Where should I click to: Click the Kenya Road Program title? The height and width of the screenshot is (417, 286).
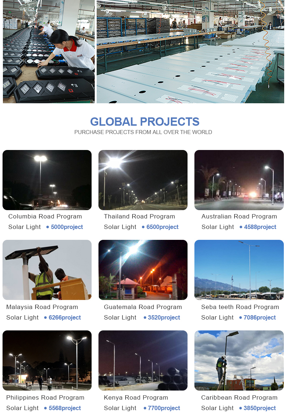[x=136, y=397]
